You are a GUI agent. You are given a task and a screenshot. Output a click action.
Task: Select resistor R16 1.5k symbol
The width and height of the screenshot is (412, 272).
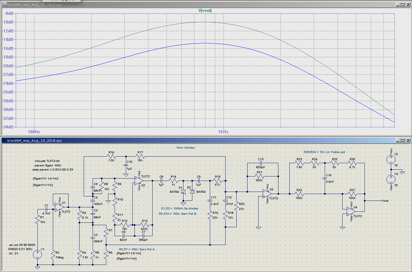pos(111,156)
